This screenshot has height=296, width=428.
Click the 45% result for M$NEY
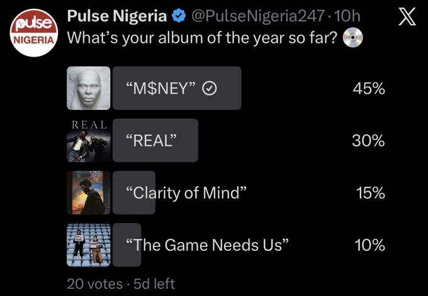pos(369,89)
